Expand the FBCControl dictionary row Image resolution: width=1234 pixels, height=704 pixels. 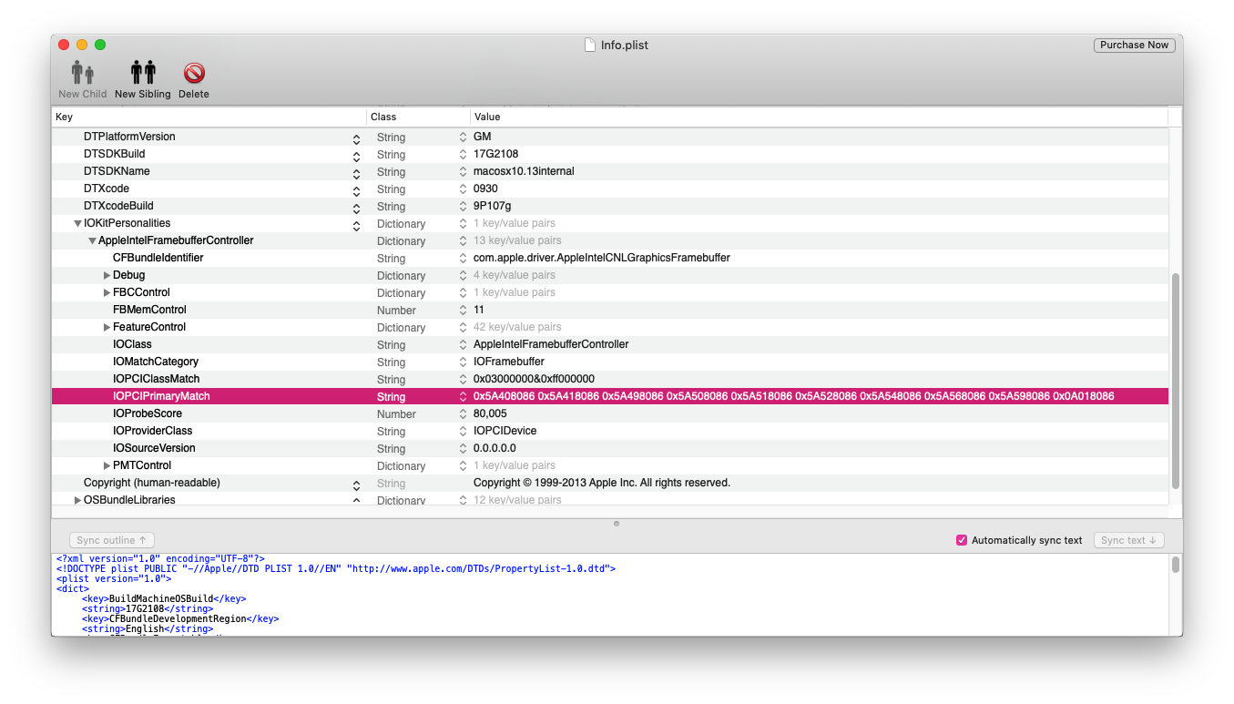pyautogui.click(x=107, y=292)
